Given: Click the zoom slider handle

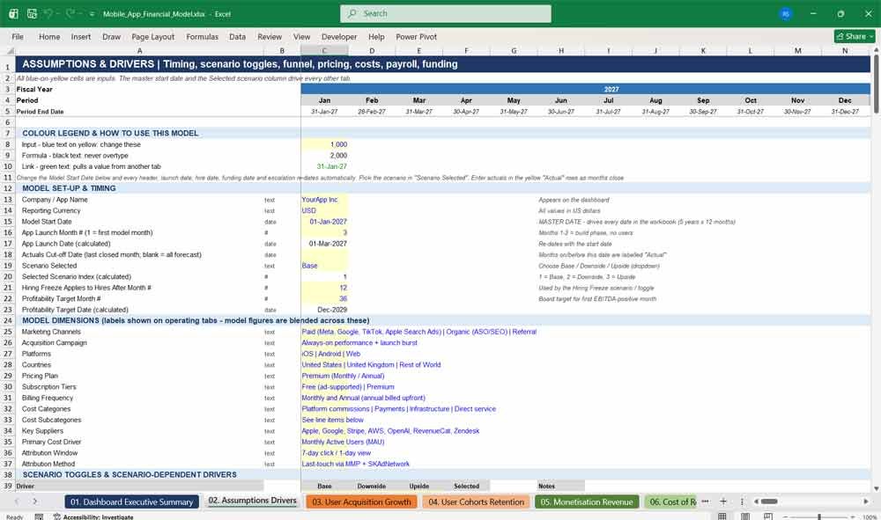Looking at the screenshot, I should [x=819, y=516].
